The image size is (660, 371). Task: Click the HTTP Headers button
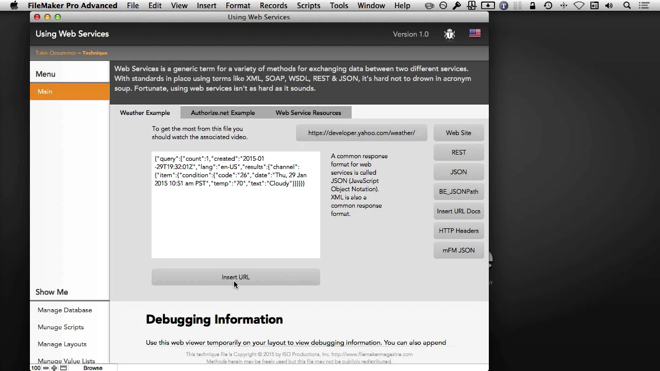tap(458, 231)
